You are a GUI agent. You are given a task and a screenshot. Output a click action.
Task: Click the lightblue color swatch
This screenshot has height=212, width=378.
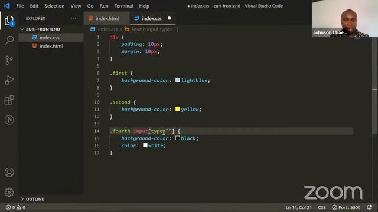click(177, 80)
